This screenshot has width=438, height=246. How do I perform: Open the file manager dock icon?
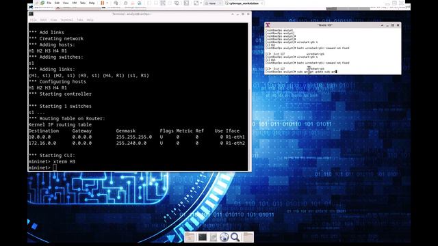click(213, 237)
